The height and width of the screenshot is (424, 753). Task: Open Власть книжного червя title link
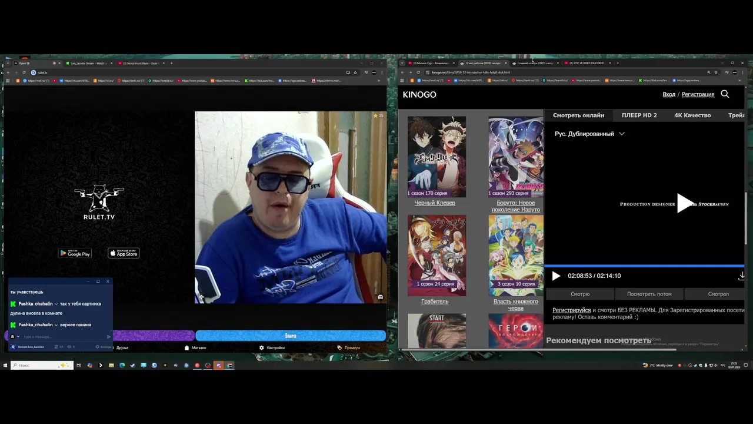(x=516, y=304)
